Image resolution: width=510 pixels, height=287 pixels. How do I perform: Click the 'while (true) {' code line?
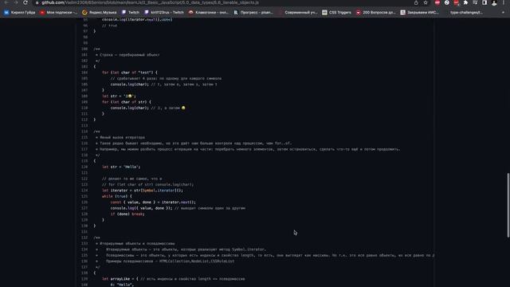(117, 196)
